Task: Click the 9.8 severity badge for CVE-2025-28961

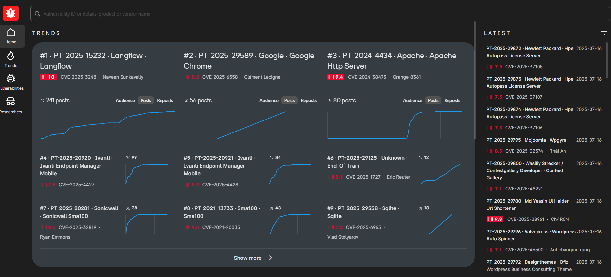Action: pyautogui.click(x=495, y=219)
